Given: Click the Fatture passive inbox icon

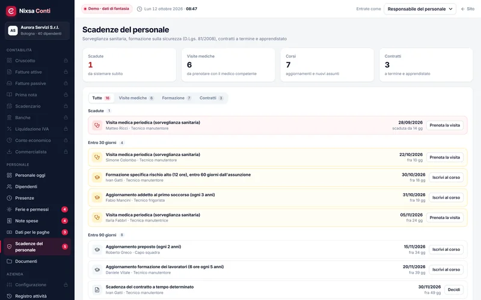Looking at the screenshot, I should click(x=9, y=83).
